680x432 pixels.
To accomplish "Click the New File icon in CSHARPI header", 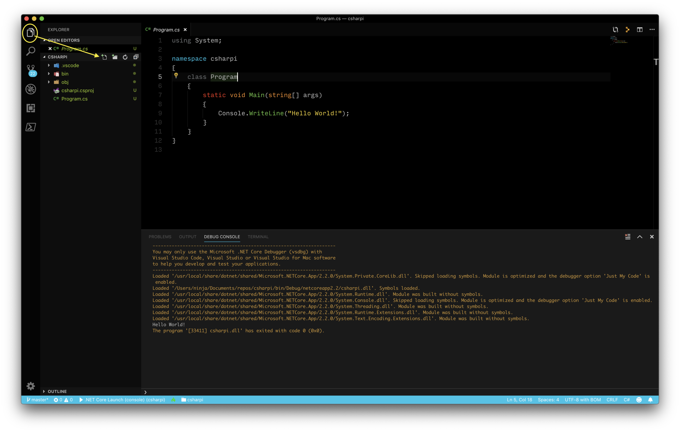I will 104,57.
